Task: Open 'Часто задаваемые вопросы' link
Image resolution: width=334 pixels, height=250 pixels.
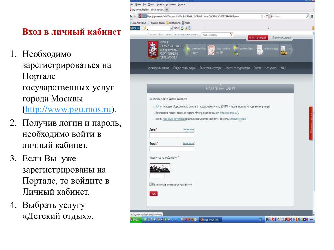Action: [186, 35]
